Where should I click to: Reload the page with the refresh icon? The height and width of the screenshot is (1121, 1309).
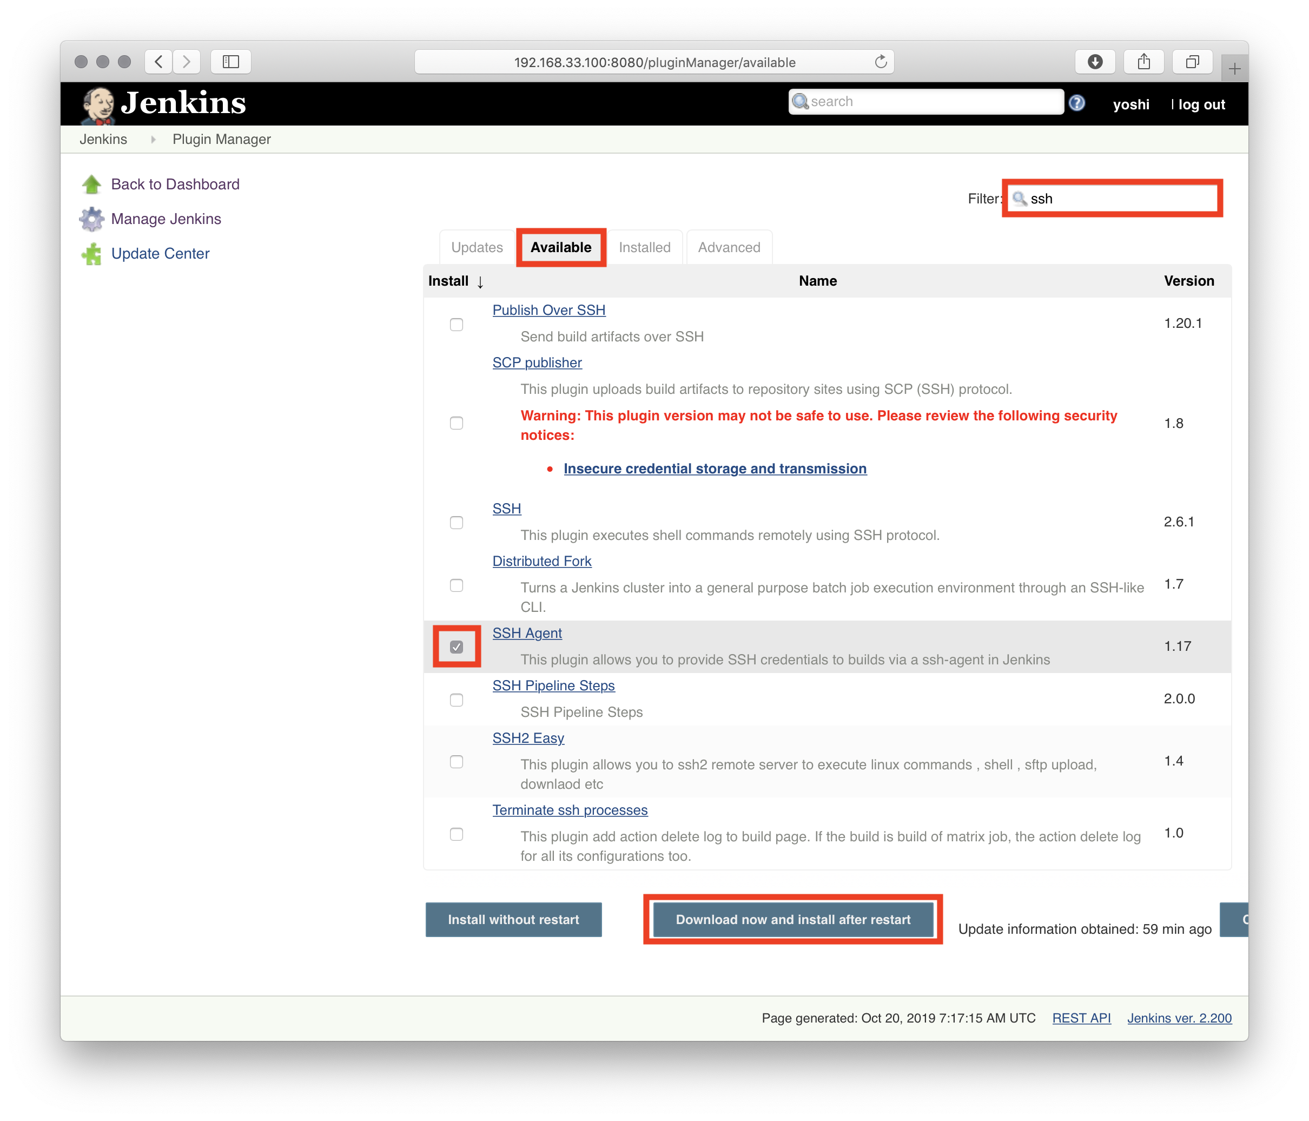tap(881, 62)
